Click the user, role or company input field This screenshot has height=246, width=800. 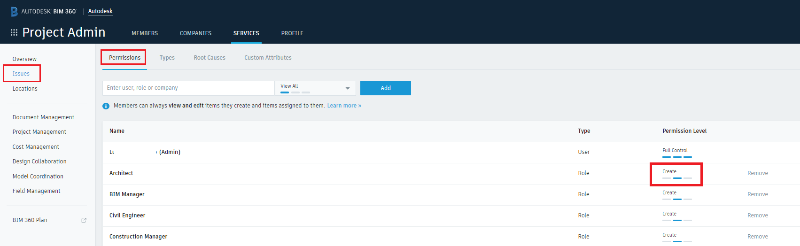click(188, 88)
